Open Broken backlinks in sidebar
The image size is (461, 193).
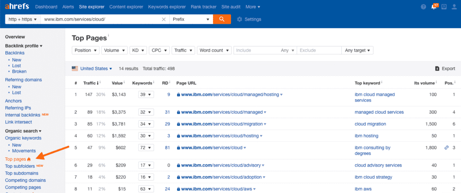coord(19,71)
